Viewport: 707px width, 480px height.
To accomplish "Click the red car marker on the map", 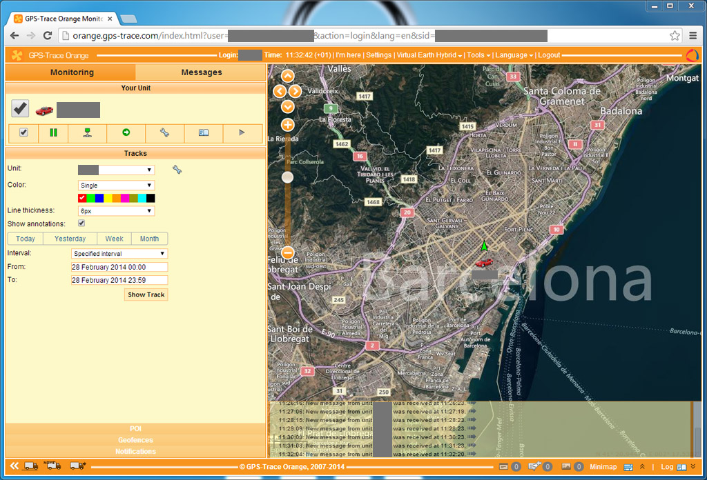I will pyautogui.click(x=484, y=262).
